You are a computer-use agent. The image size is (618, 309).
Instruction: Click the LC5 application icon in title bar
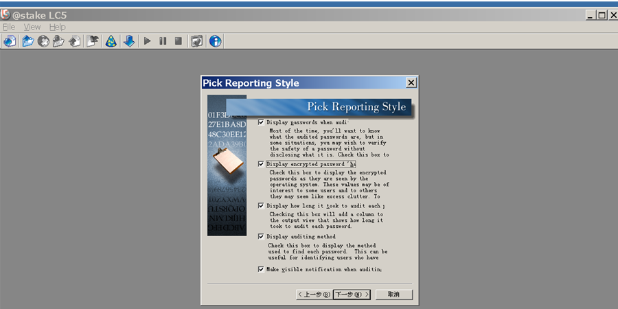(x=5, y=15)
